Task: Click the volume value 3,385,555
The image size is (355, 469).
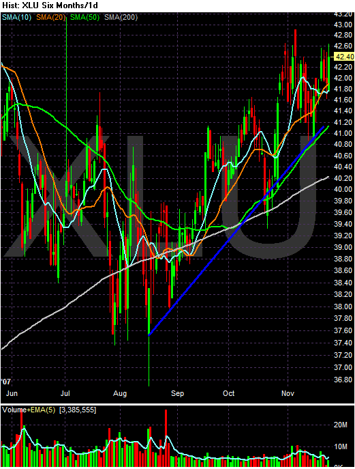Action: point(78,410)
